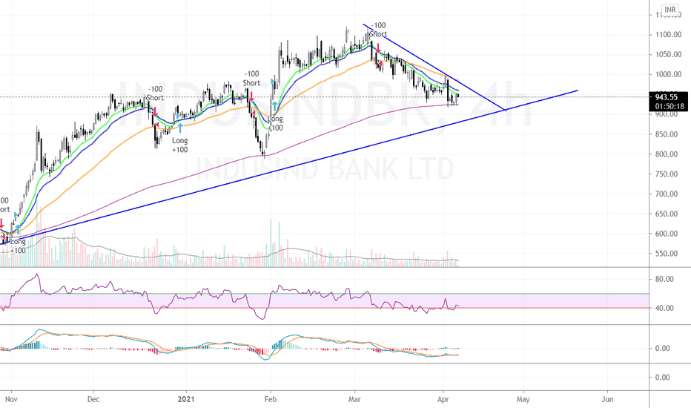Select the blue right-pointing triangle just before 2021
Image resolution: width=691 pixels, height=408 pixels.
(x=178, y=116)
